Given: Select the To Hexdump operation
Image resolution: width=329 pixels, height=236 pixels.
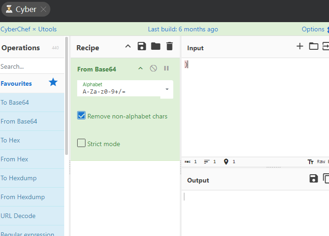Looking at the screenshot, I should tap(32, 178).
